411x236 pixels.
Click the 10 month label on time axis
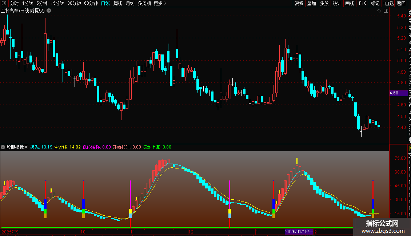pyautogui.click(x=83, y=232)
